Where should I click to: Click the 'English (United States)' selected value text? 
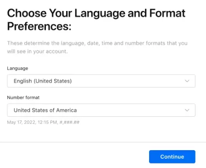click(43, 81)
